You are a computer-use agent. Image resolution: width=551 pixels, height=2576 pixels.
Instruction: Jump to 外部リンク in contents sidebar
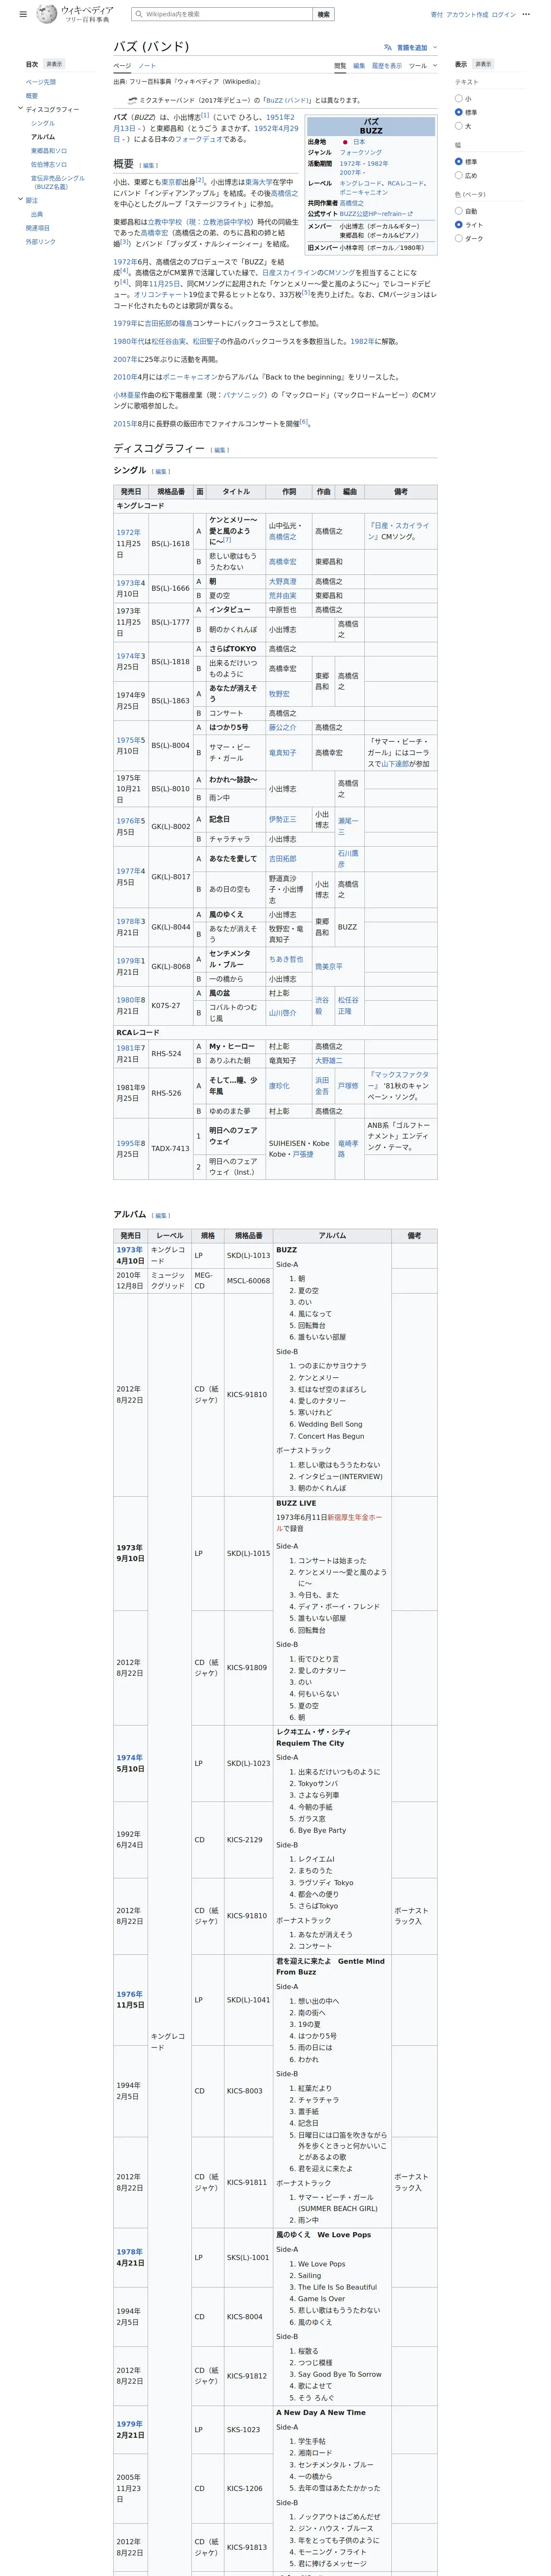[x=41, y=241]
